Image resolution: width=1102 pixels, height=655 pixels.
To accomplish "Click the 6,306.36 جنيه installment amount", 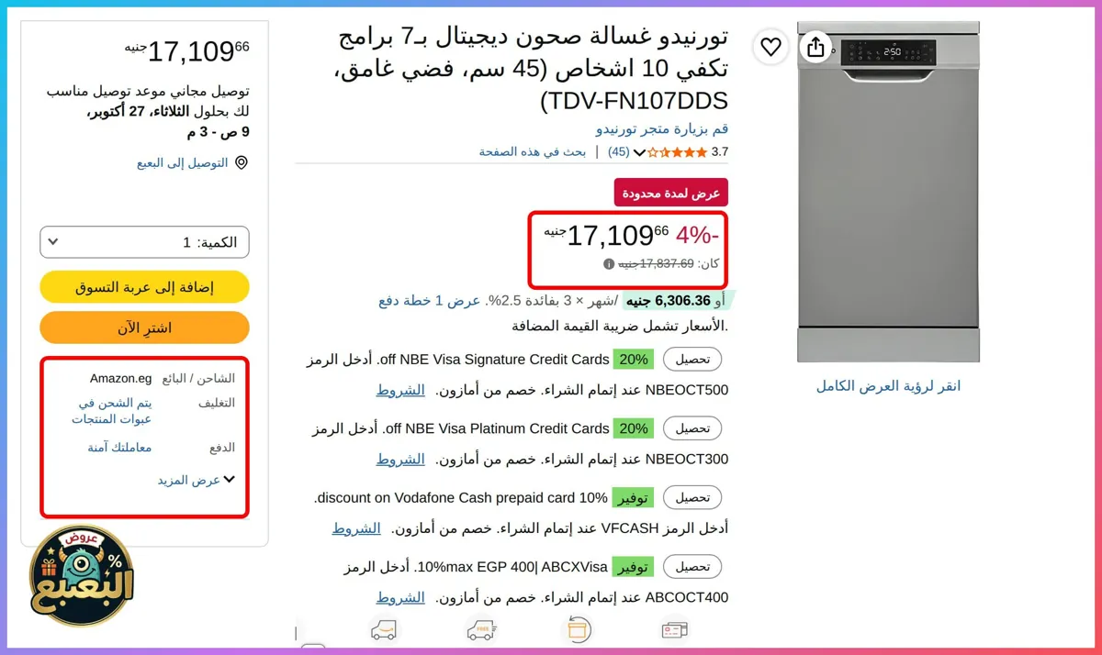I will 669,301.
